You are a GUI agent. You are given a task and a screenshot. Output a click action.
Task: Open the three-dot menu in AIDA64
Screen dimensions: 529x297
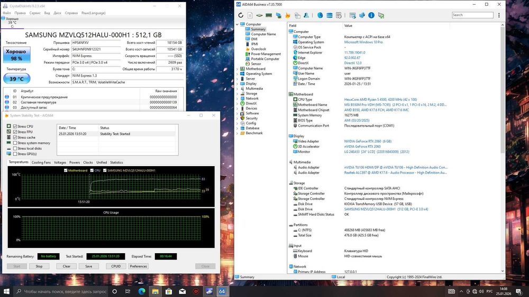[499, 15]
